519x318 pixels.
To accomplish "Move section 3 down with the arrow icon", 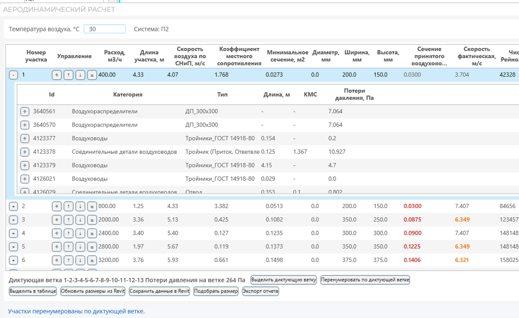I will point(80,220).
